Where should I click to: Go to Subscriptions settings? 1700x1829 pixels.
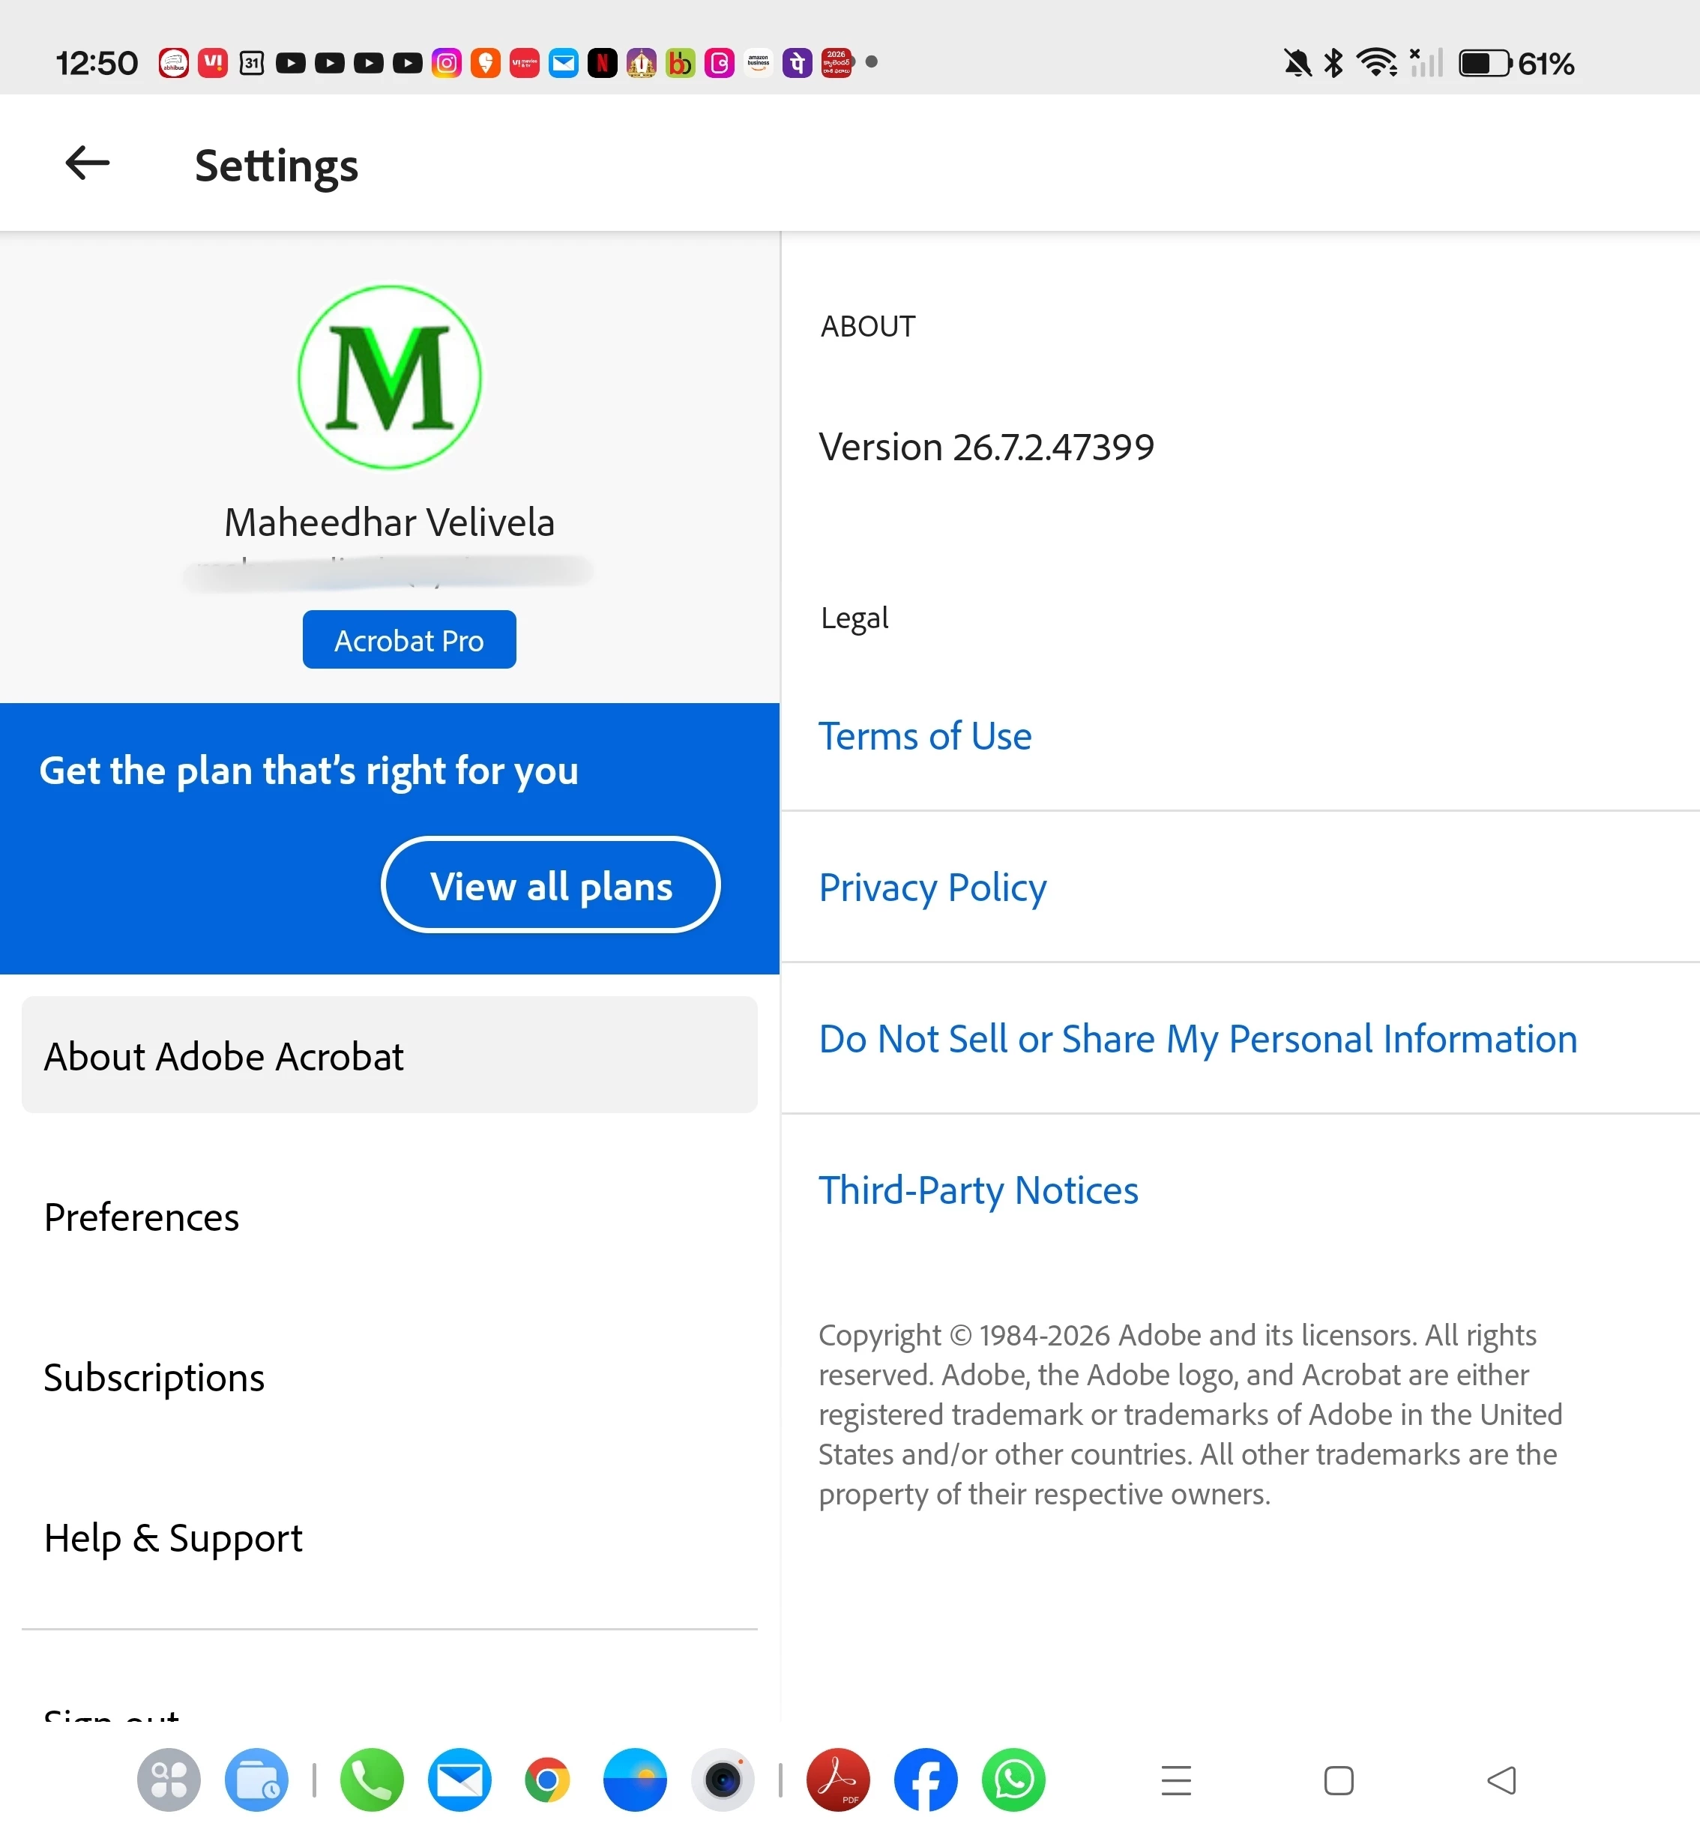(x=390, y=1377)
